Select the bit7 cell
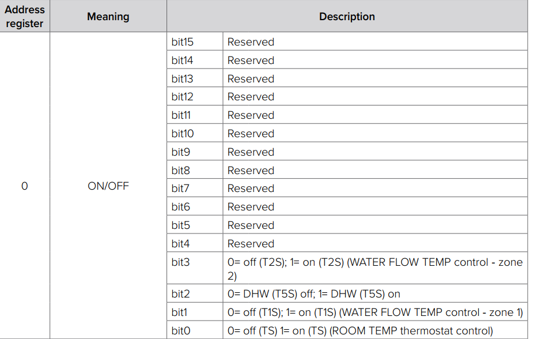The width and height of the screenshot is (541, 339). tap(195, 188)
